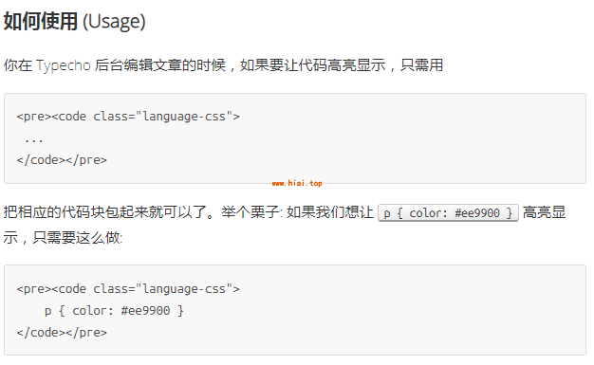Click the text 只需要这么做
This screenshot has width=594, height=365.
coord(76,238)
